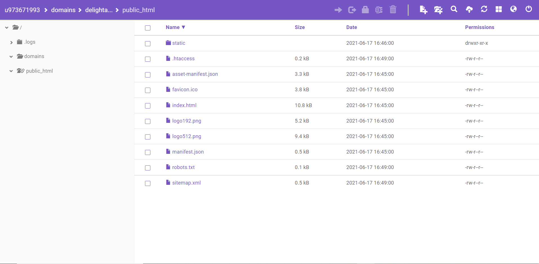Select the robots.txt row checkbox
The image size is (539, 264).
148,168
